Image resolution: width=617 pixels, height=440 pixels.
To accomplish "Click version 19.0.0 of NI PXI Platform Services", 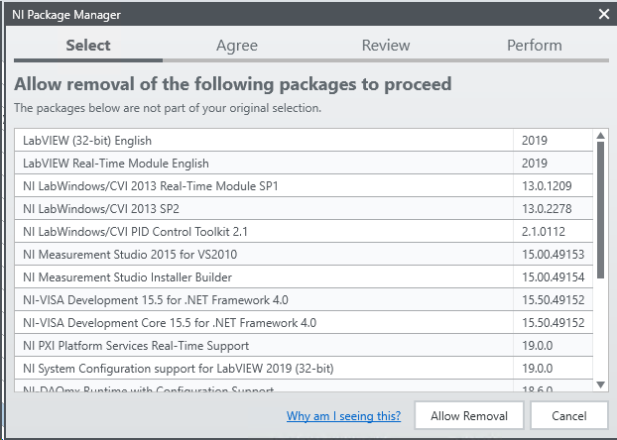I will click(537, 346).
